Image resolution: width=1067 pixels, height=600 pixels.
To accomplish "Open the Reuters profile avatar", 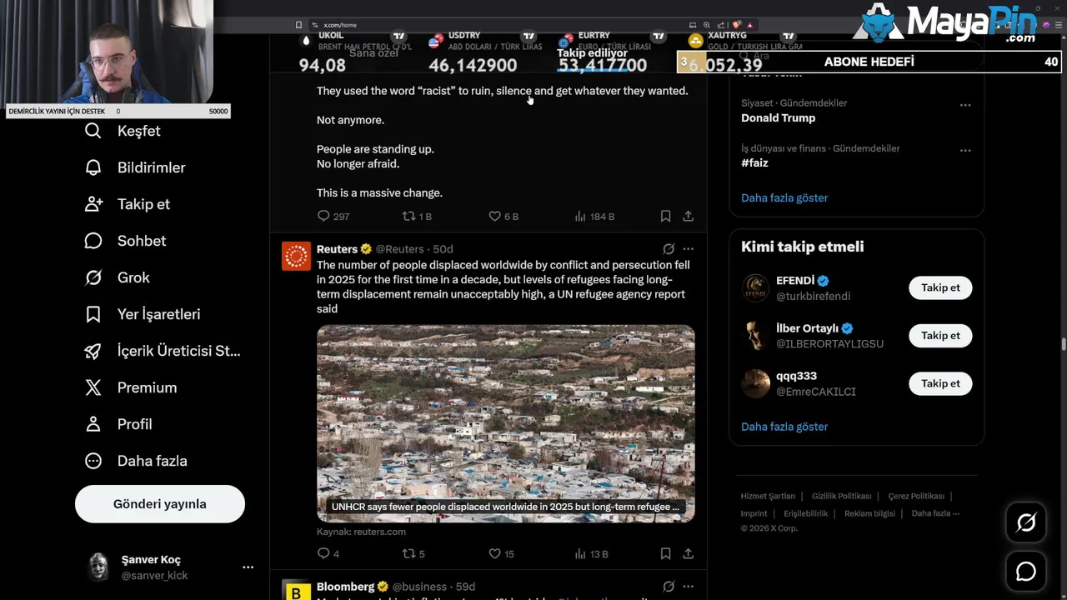I will click(296, 257).
